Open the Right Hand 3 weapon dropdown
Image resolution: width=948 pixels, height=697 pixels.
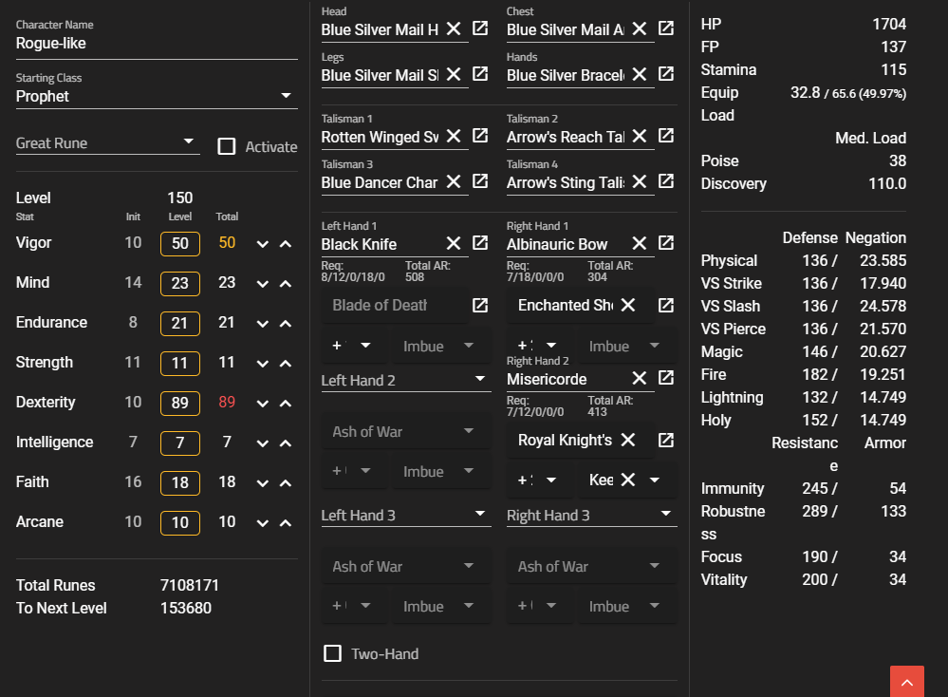[x=664, y=515]
